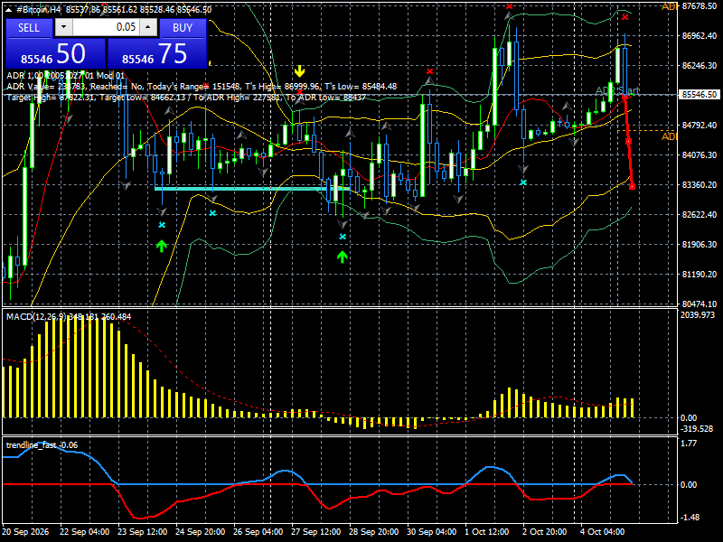
Task: Click the yellow down arrow signal marker
Action: click(x=300, y=71)
